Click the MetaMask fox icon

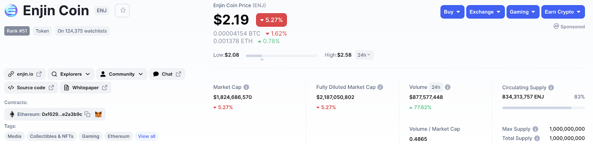point(98,114)
